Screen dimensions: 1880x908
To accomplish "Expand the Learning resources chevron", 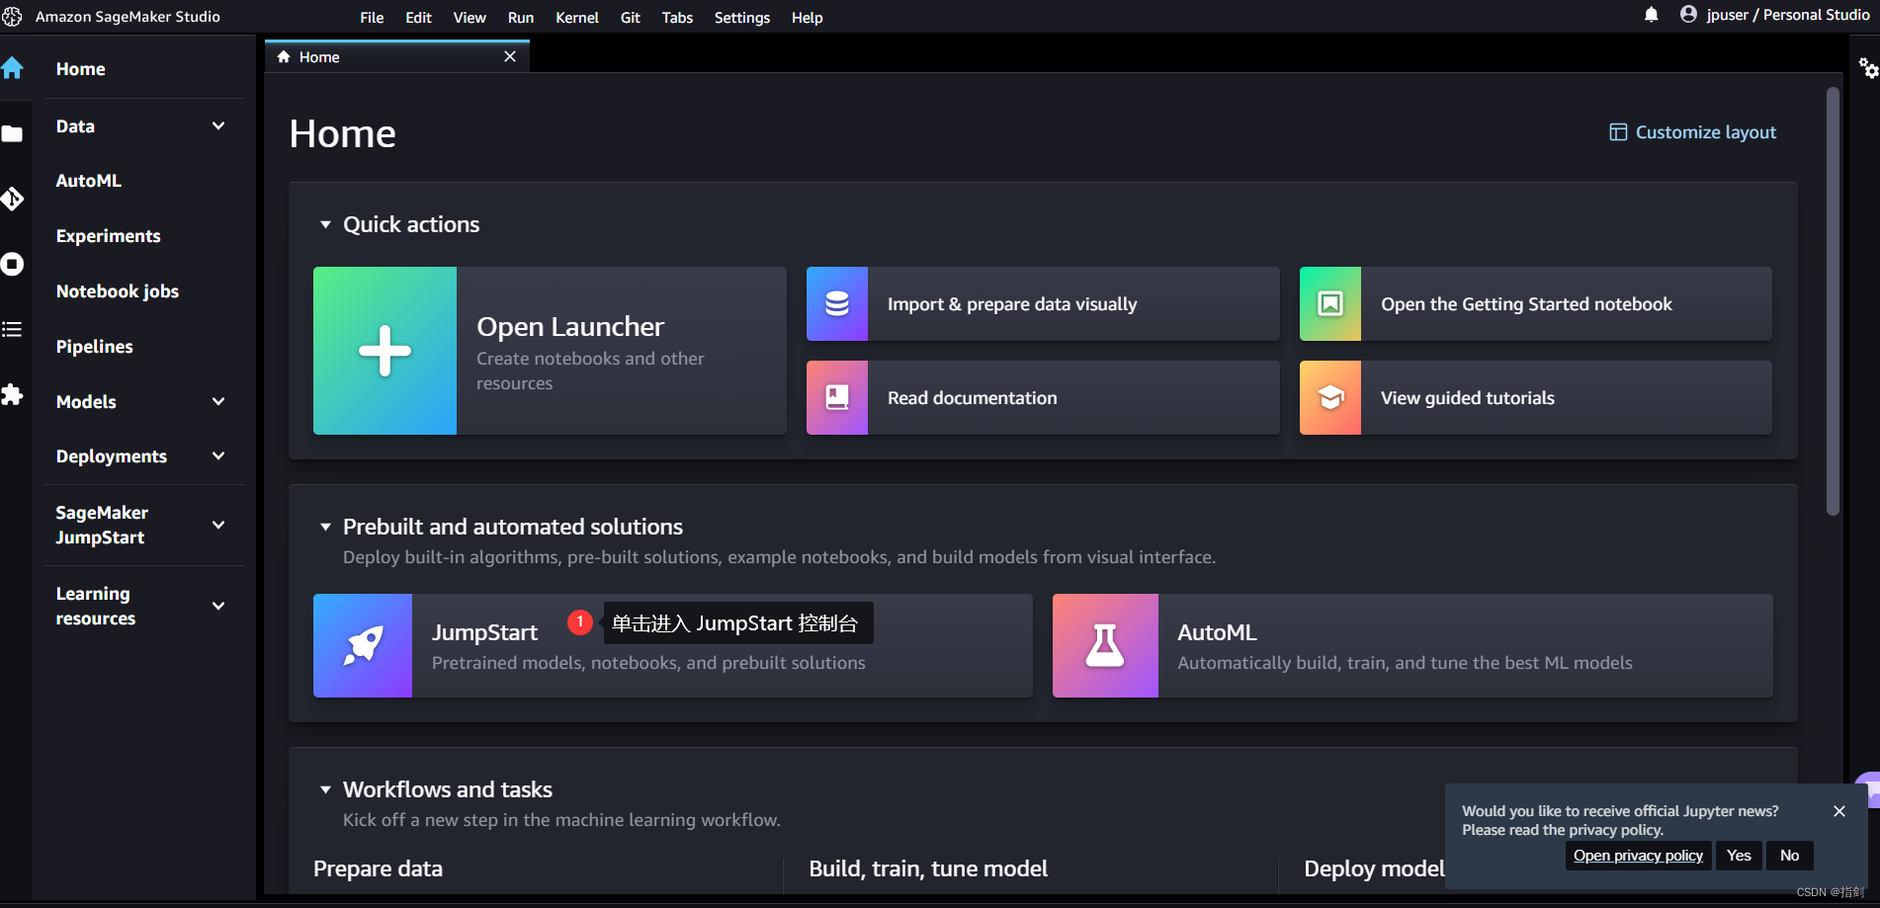I will [x=218, y=606].
